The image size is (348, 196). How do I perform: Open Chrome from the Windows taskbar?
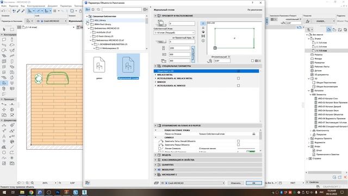[x=31, y=192]
